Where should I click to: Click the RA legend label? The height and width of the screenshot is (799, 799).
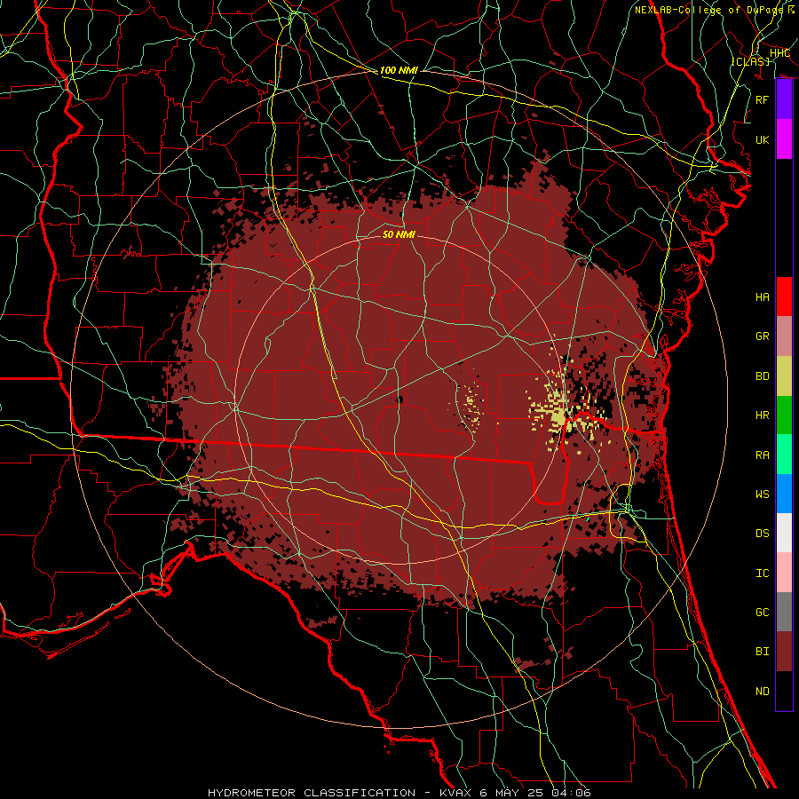[763, 455]
